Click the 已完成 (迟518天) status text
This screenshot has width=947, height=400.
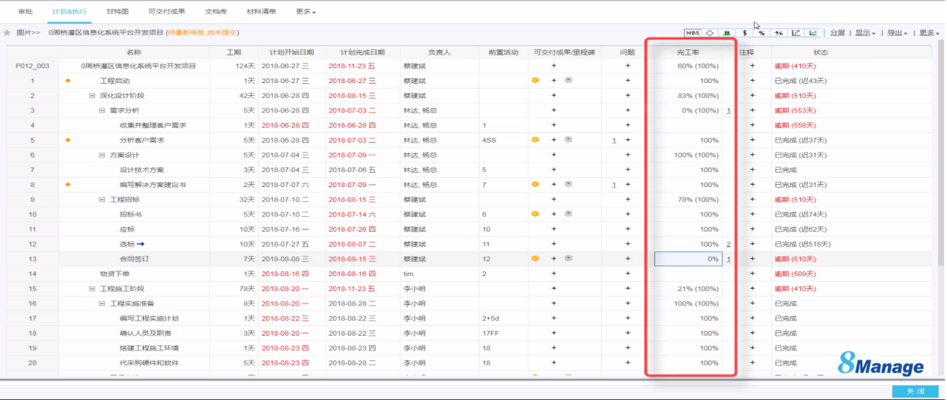[803, 244]
